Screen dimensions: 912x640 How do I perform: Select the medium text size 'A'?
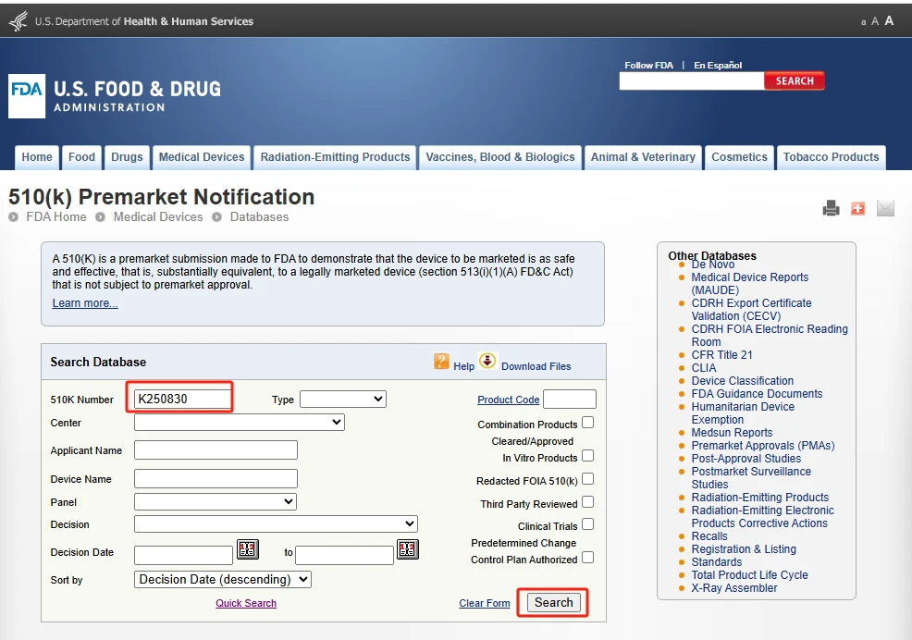[x=875, y=21]
